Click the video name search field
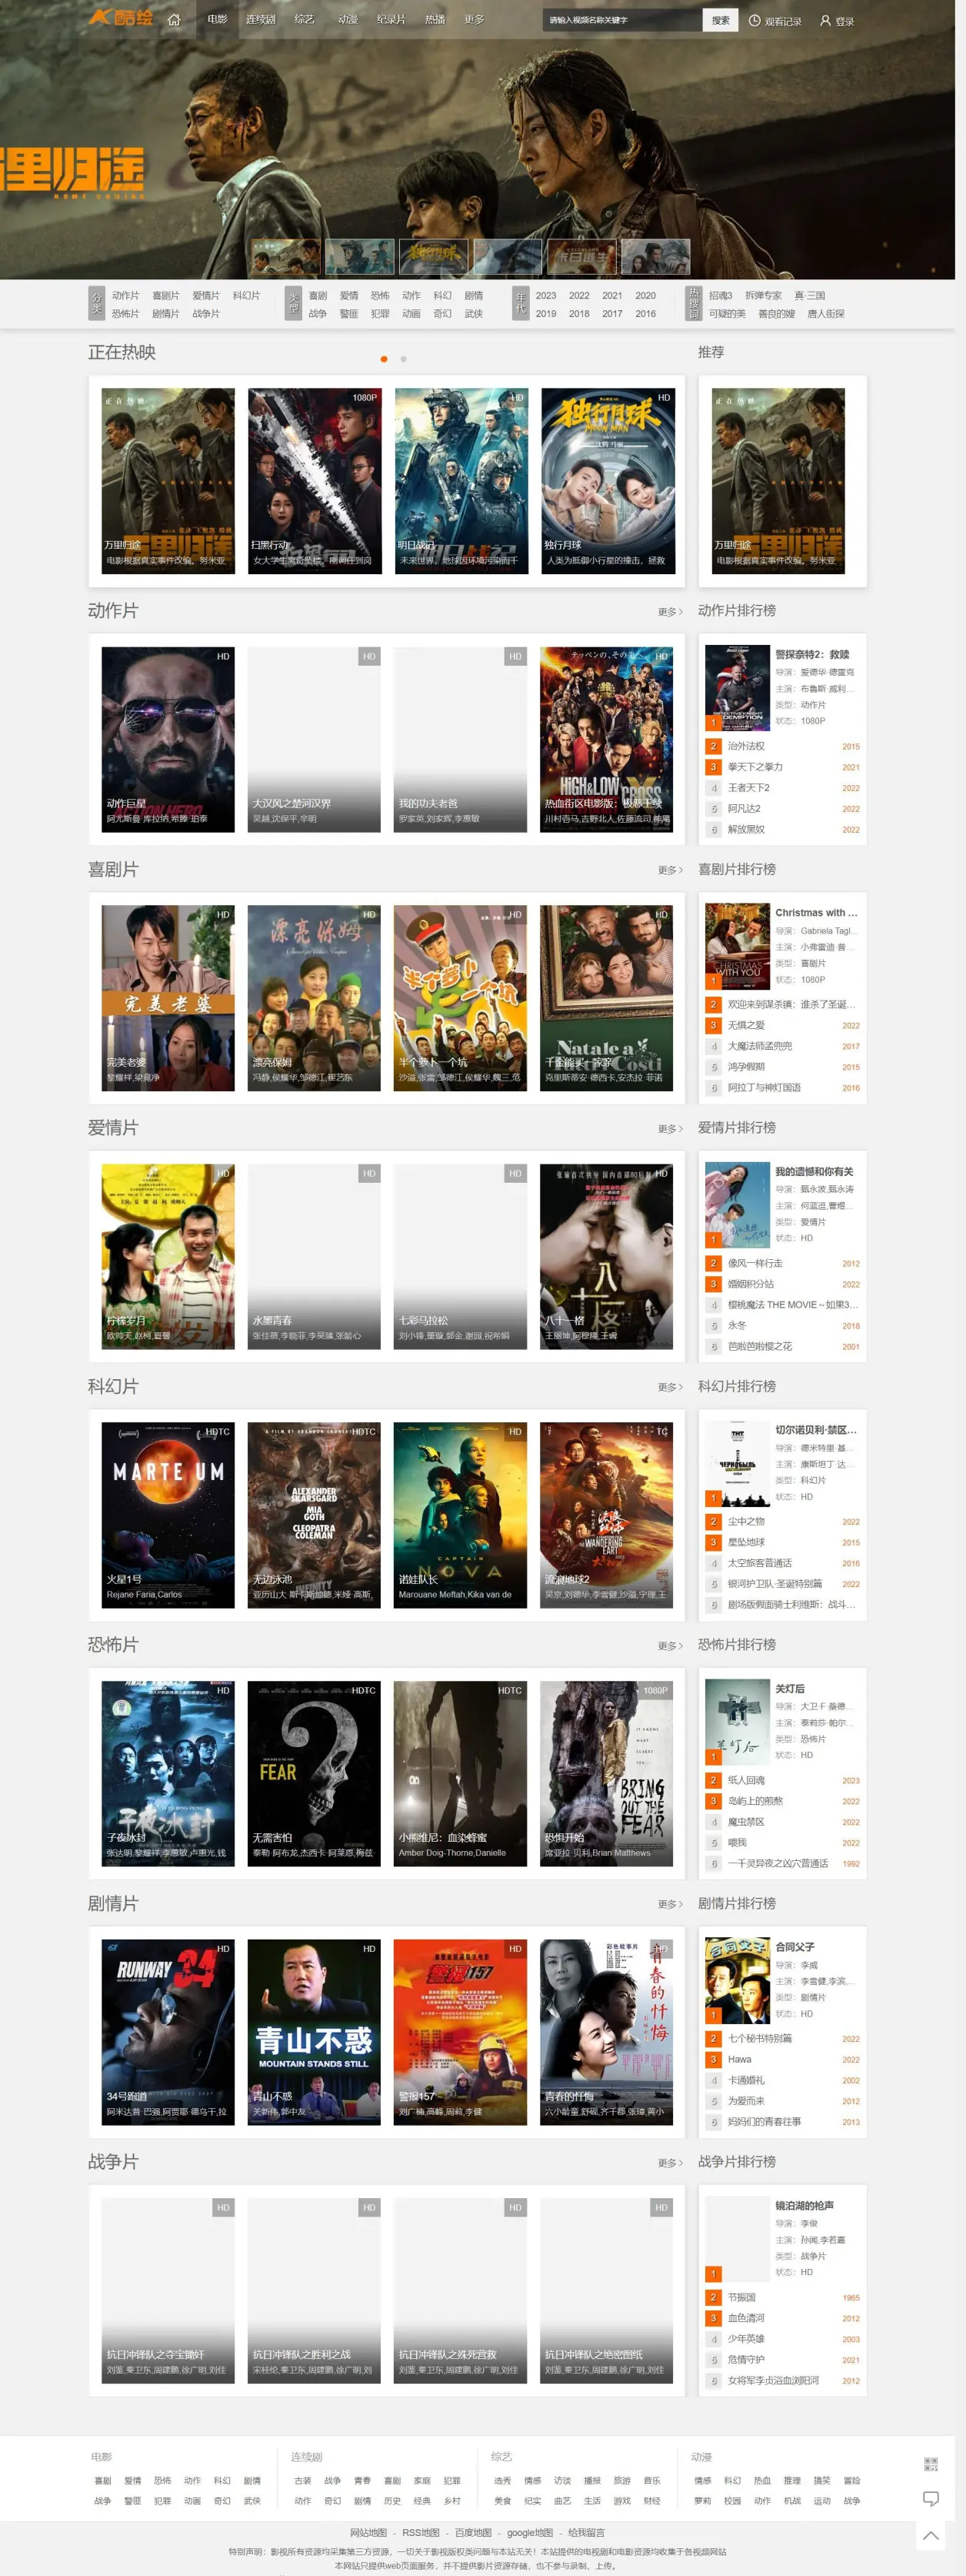Image resolution: width=966 pixels, height=2576 pixels. [621, 20]
